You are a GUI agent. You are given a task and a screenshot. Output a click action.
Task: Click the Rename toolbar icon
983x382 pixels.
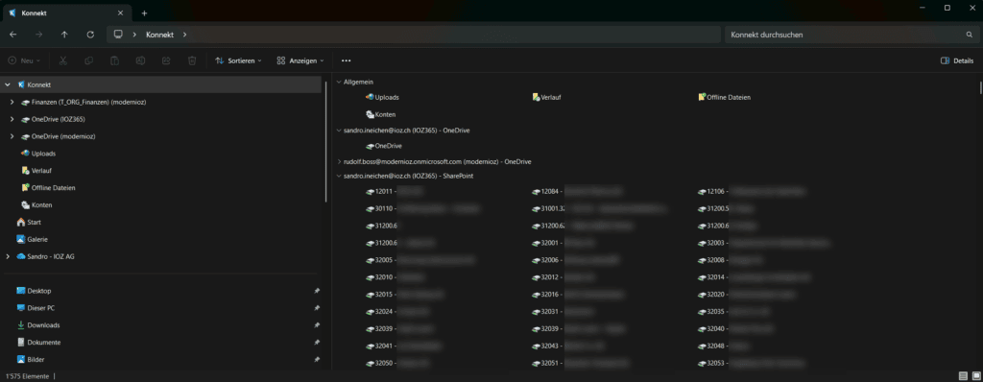[140, 60]
